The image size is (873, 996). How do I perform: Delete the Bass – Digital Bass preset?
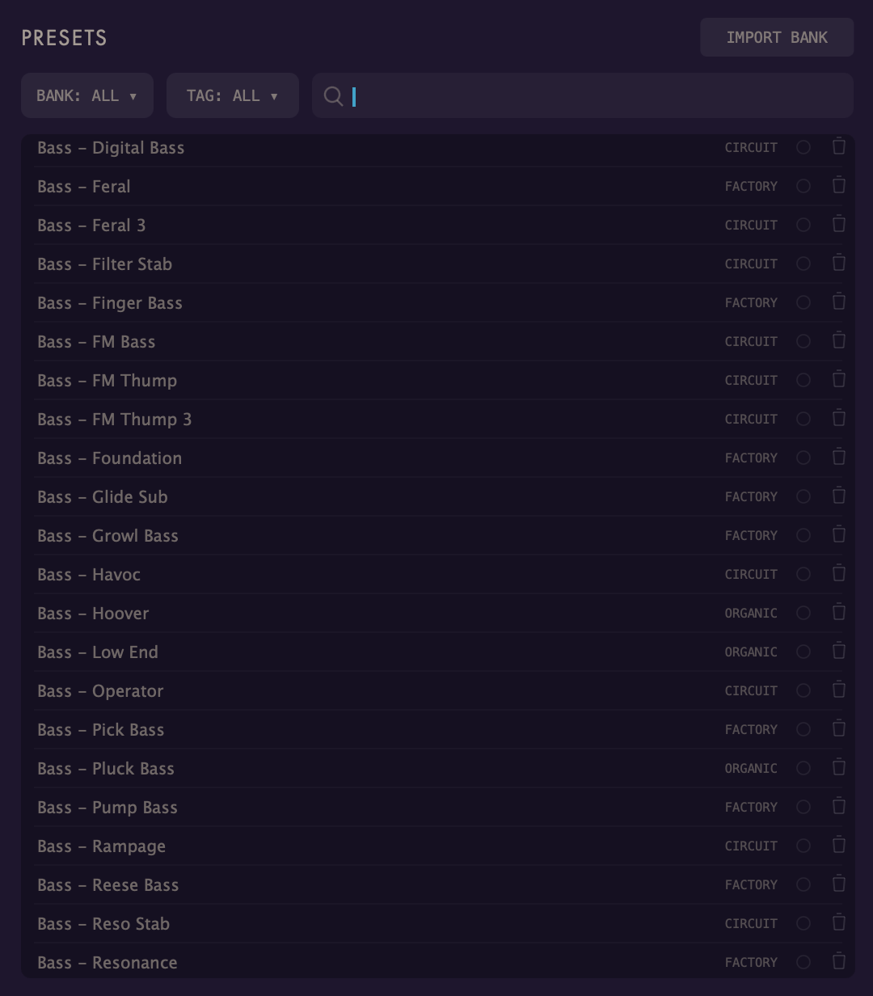tap(839, 146)
